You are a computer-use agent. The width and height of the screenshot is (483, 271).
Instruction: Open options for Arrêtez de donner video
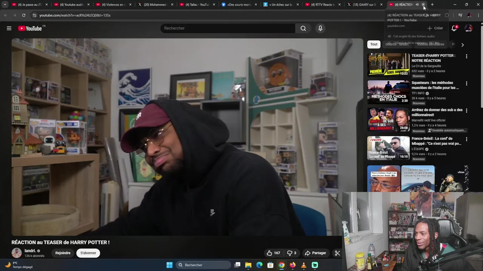point(466,111)
